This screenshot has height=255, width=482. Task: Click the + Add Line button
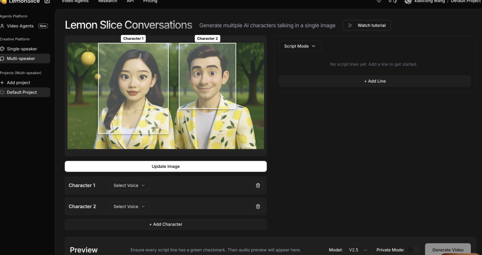(374, 81)
